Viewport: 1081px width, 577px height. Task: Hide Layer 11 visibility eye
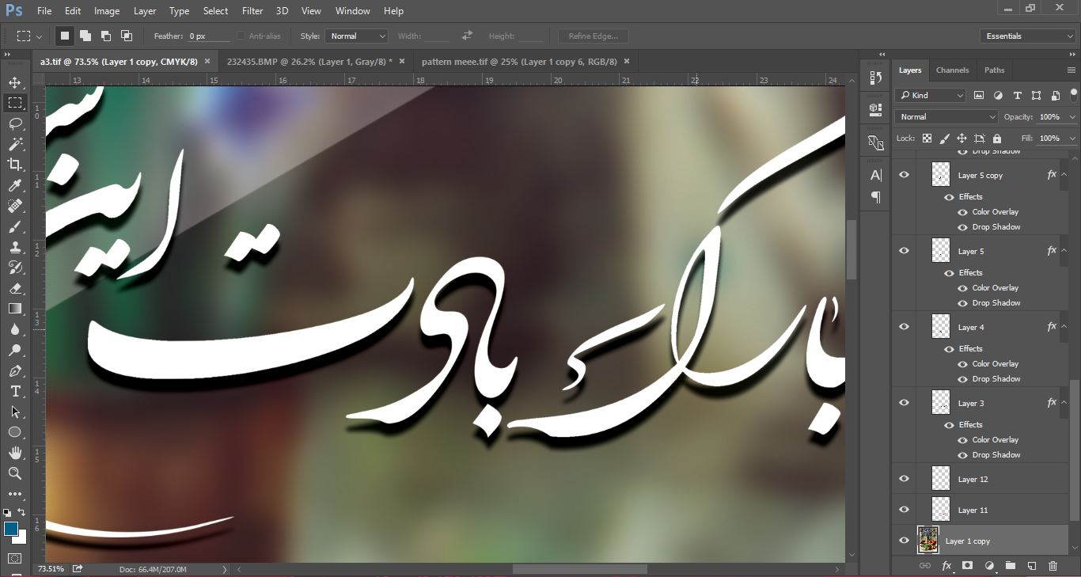click(904, 510)
